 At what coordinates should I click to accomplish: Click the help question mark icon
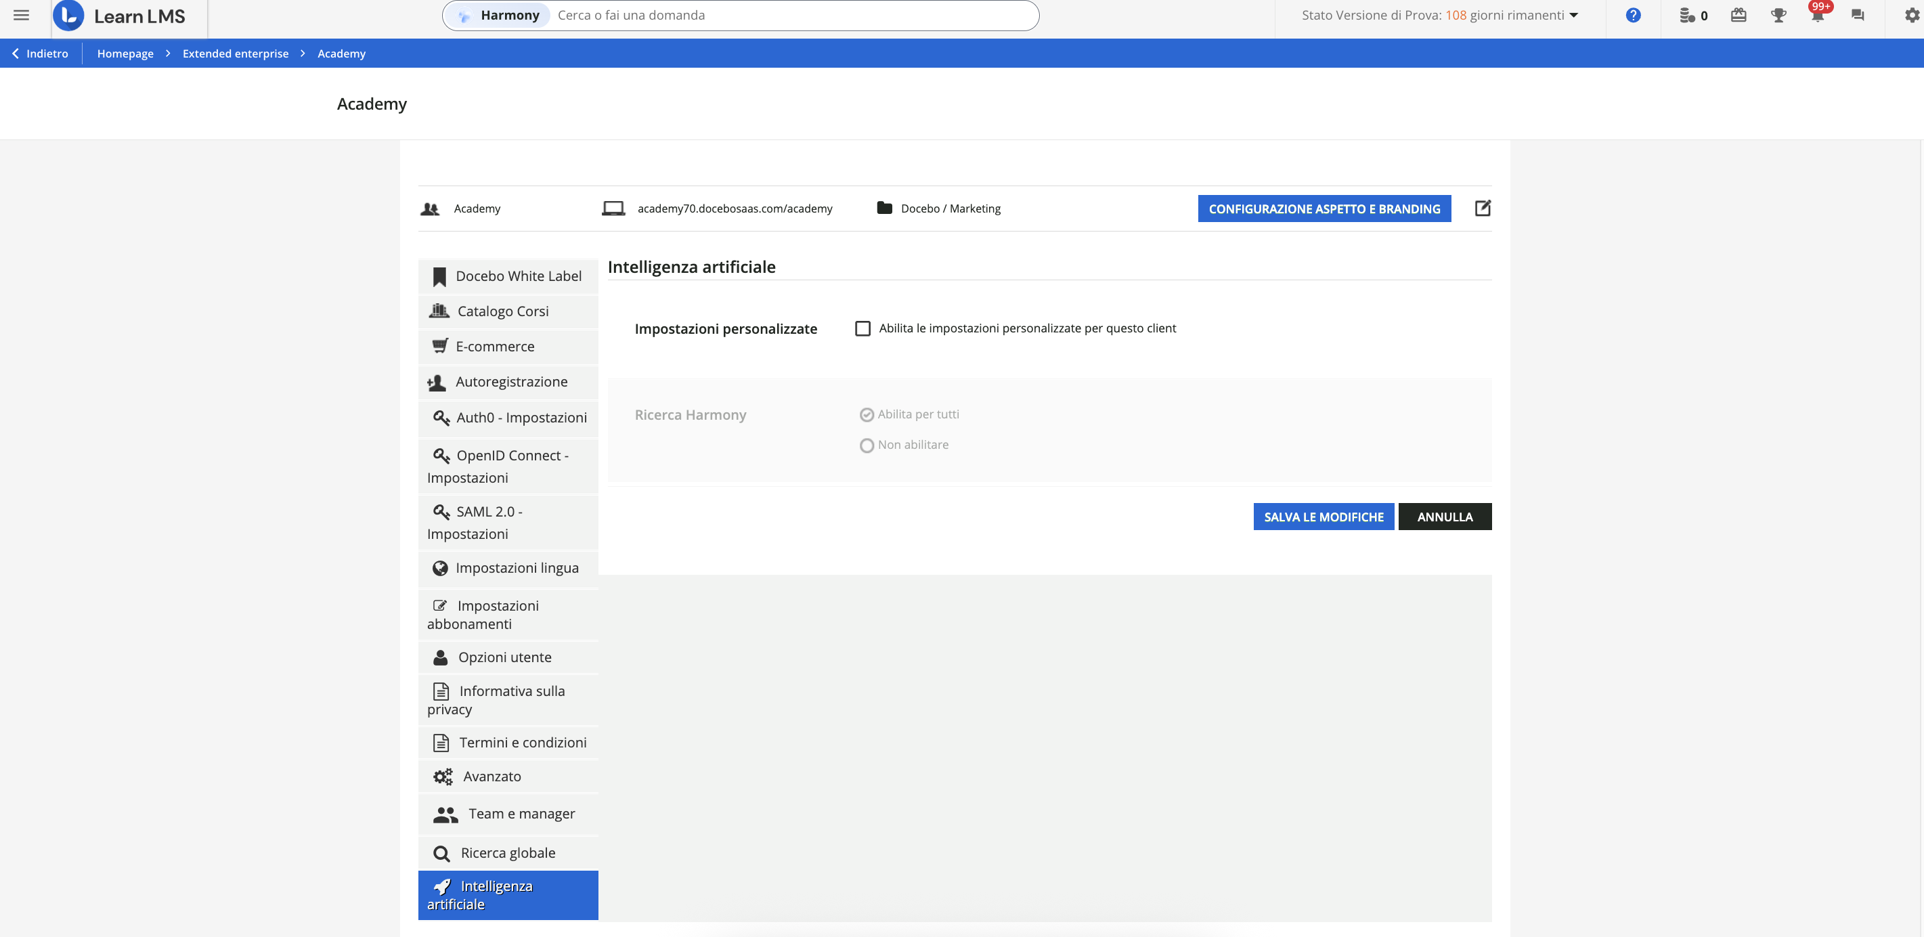coord(1633,15)
